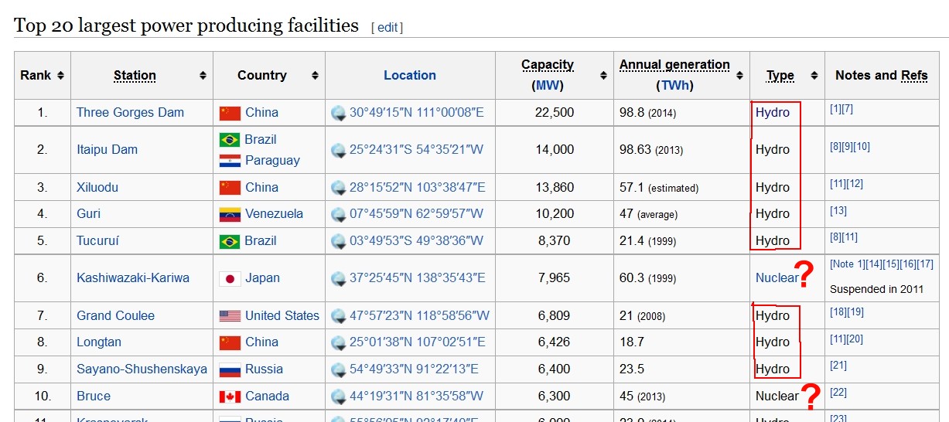Click globe icon next to Bruce coordinates
Viewport: 949px width, 422px height.
tap(339, 396)
